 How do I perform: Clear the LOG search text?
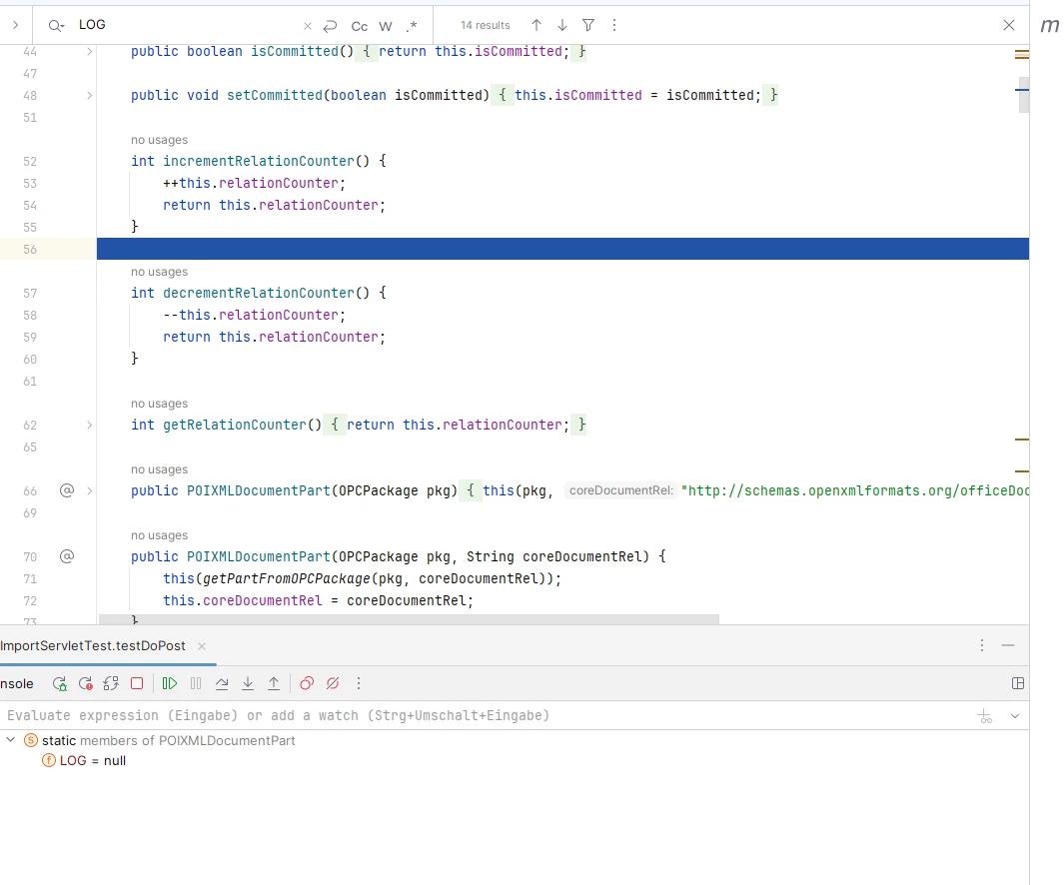click(x=308, y=26)
